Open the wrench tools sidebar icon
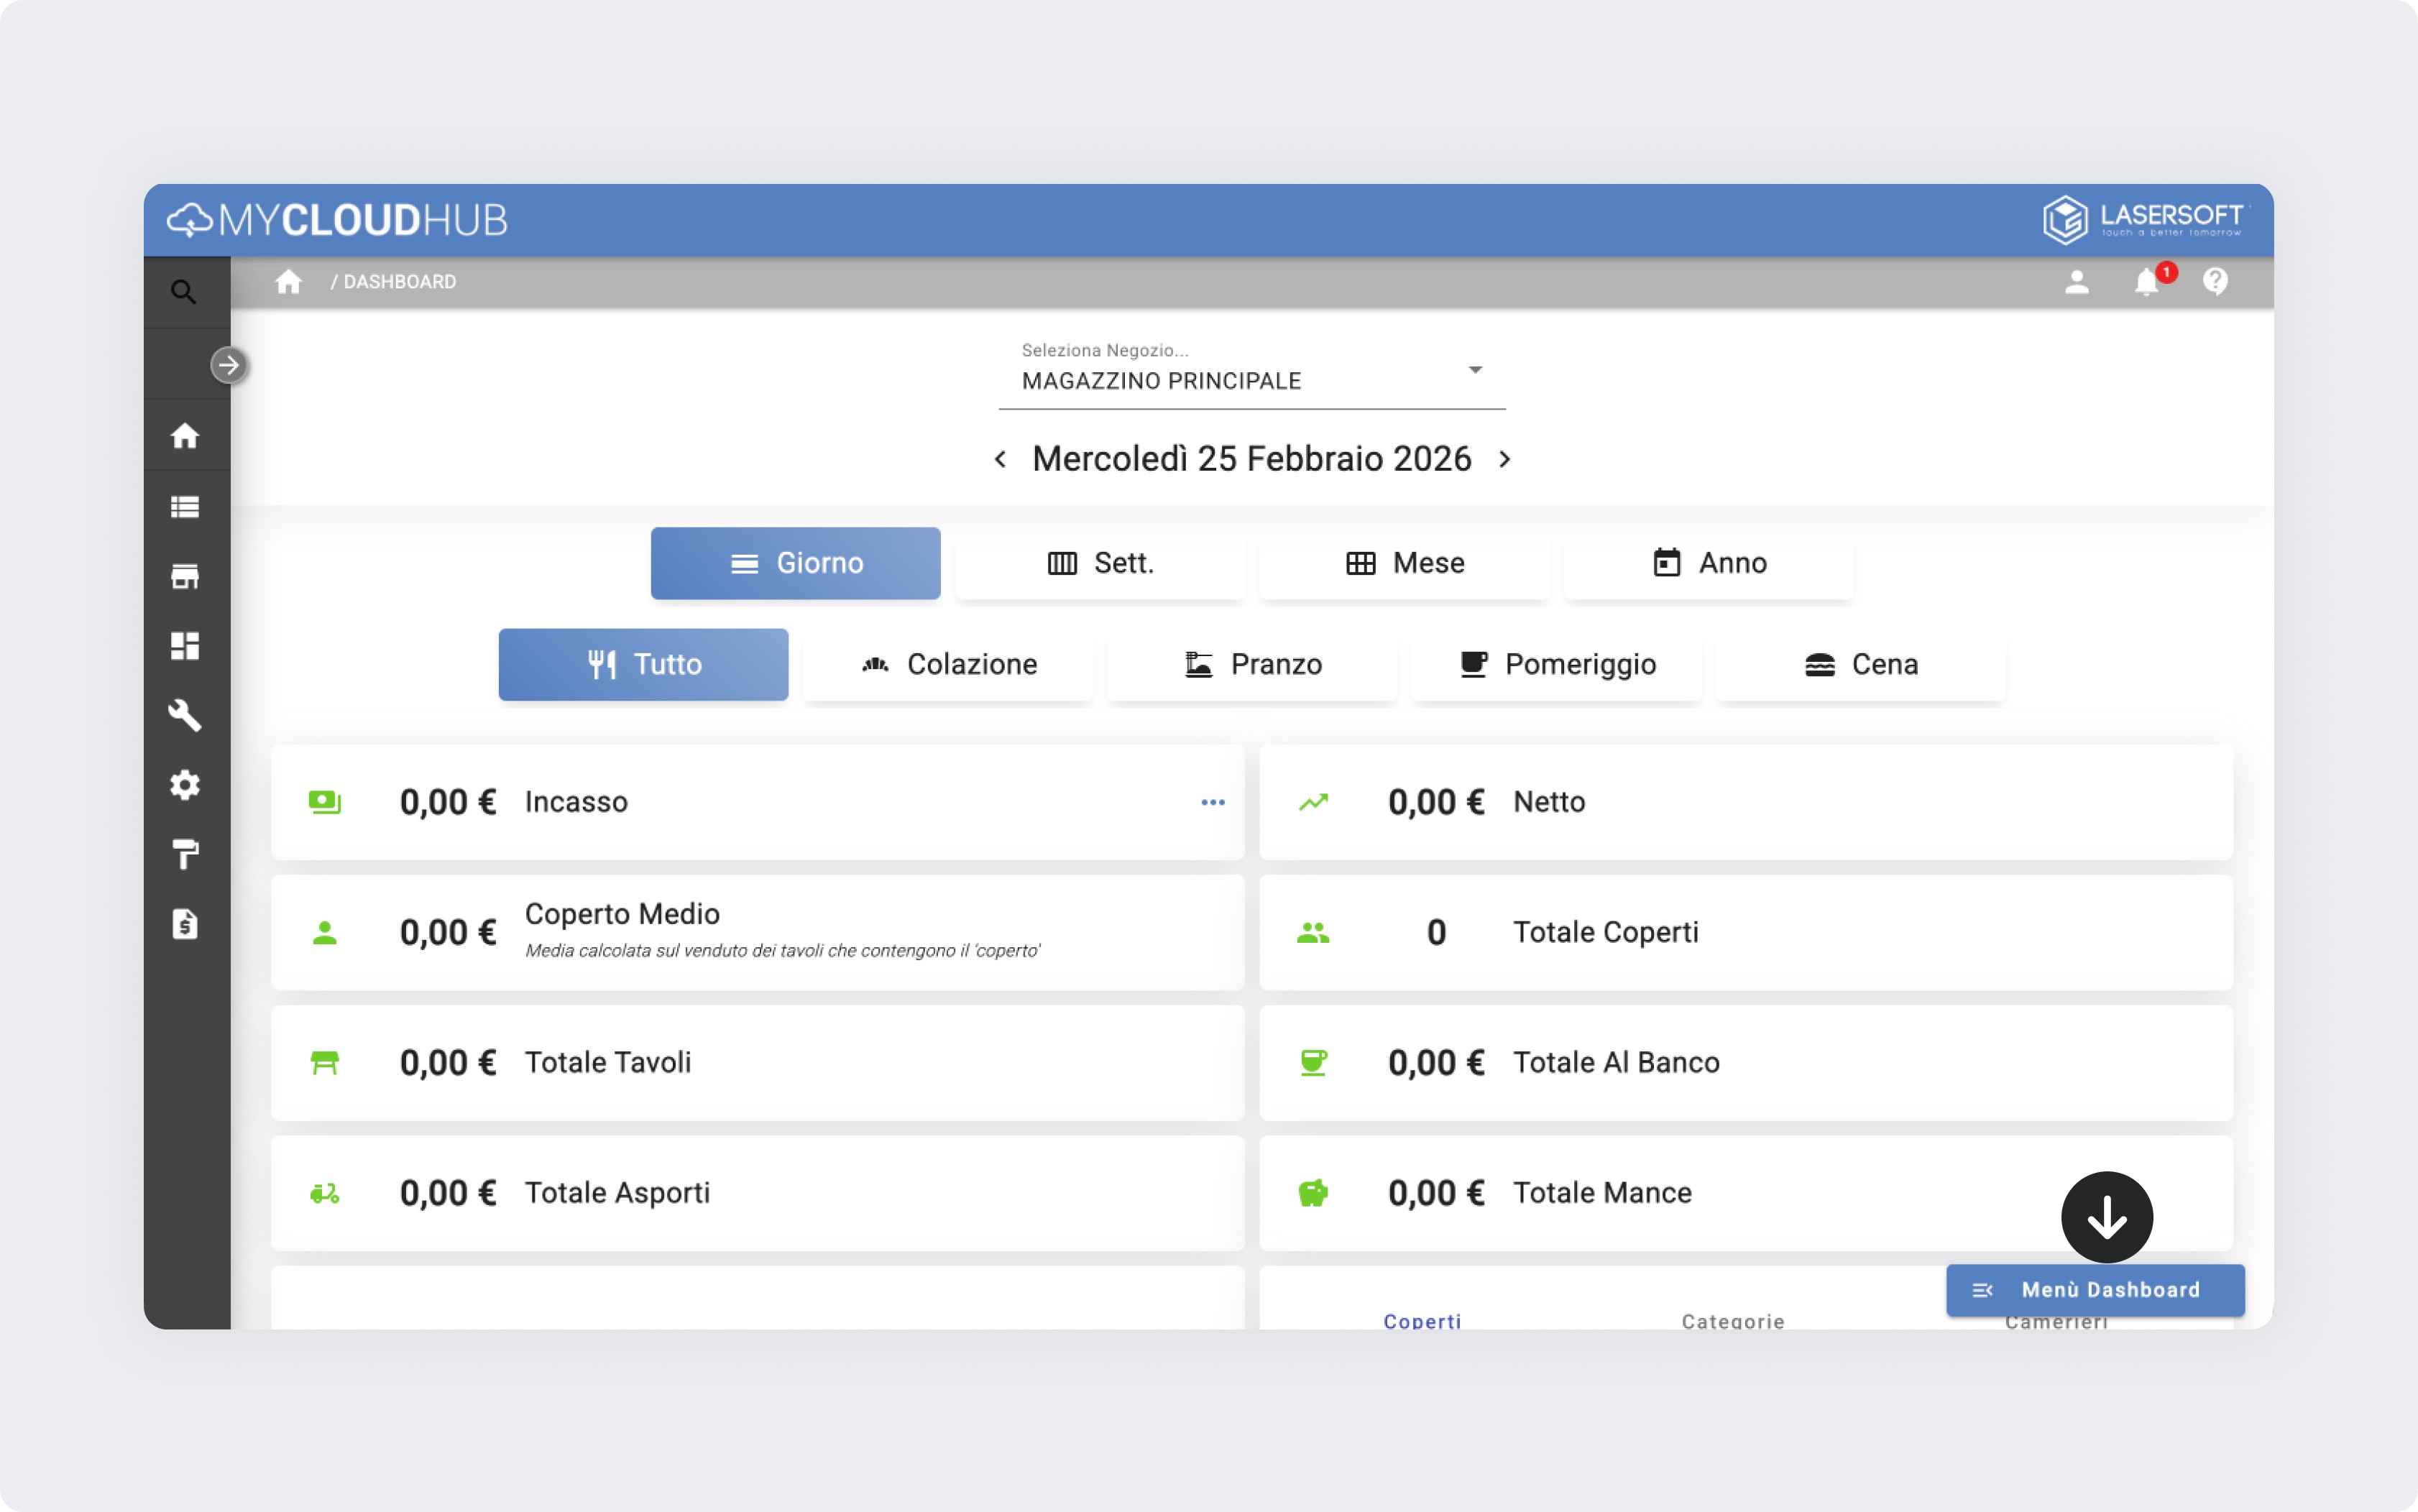The image size is (2418, 1512). click(185, 716)
